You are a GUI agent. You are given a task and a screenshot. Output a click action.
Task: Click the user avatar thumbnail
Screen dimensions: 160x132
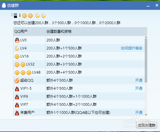point(14,15)
